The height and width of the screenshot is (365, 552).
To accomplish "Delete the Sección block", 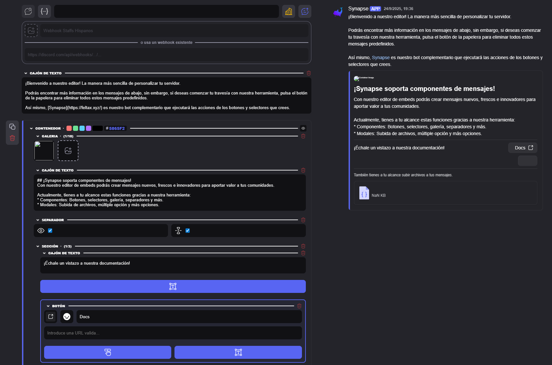I will coord(303,246).
